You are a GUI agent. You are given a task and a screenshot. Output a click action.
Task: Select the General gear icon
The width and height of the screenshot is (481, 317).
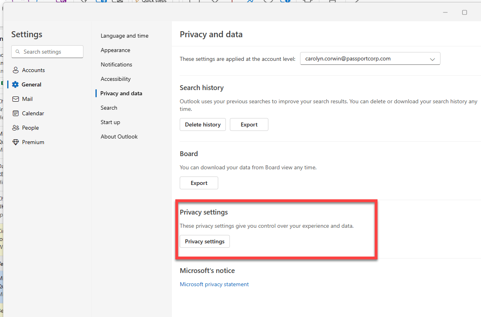tap(15, 84)
